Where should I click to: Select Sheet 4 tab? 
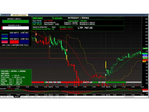point(54,97)
